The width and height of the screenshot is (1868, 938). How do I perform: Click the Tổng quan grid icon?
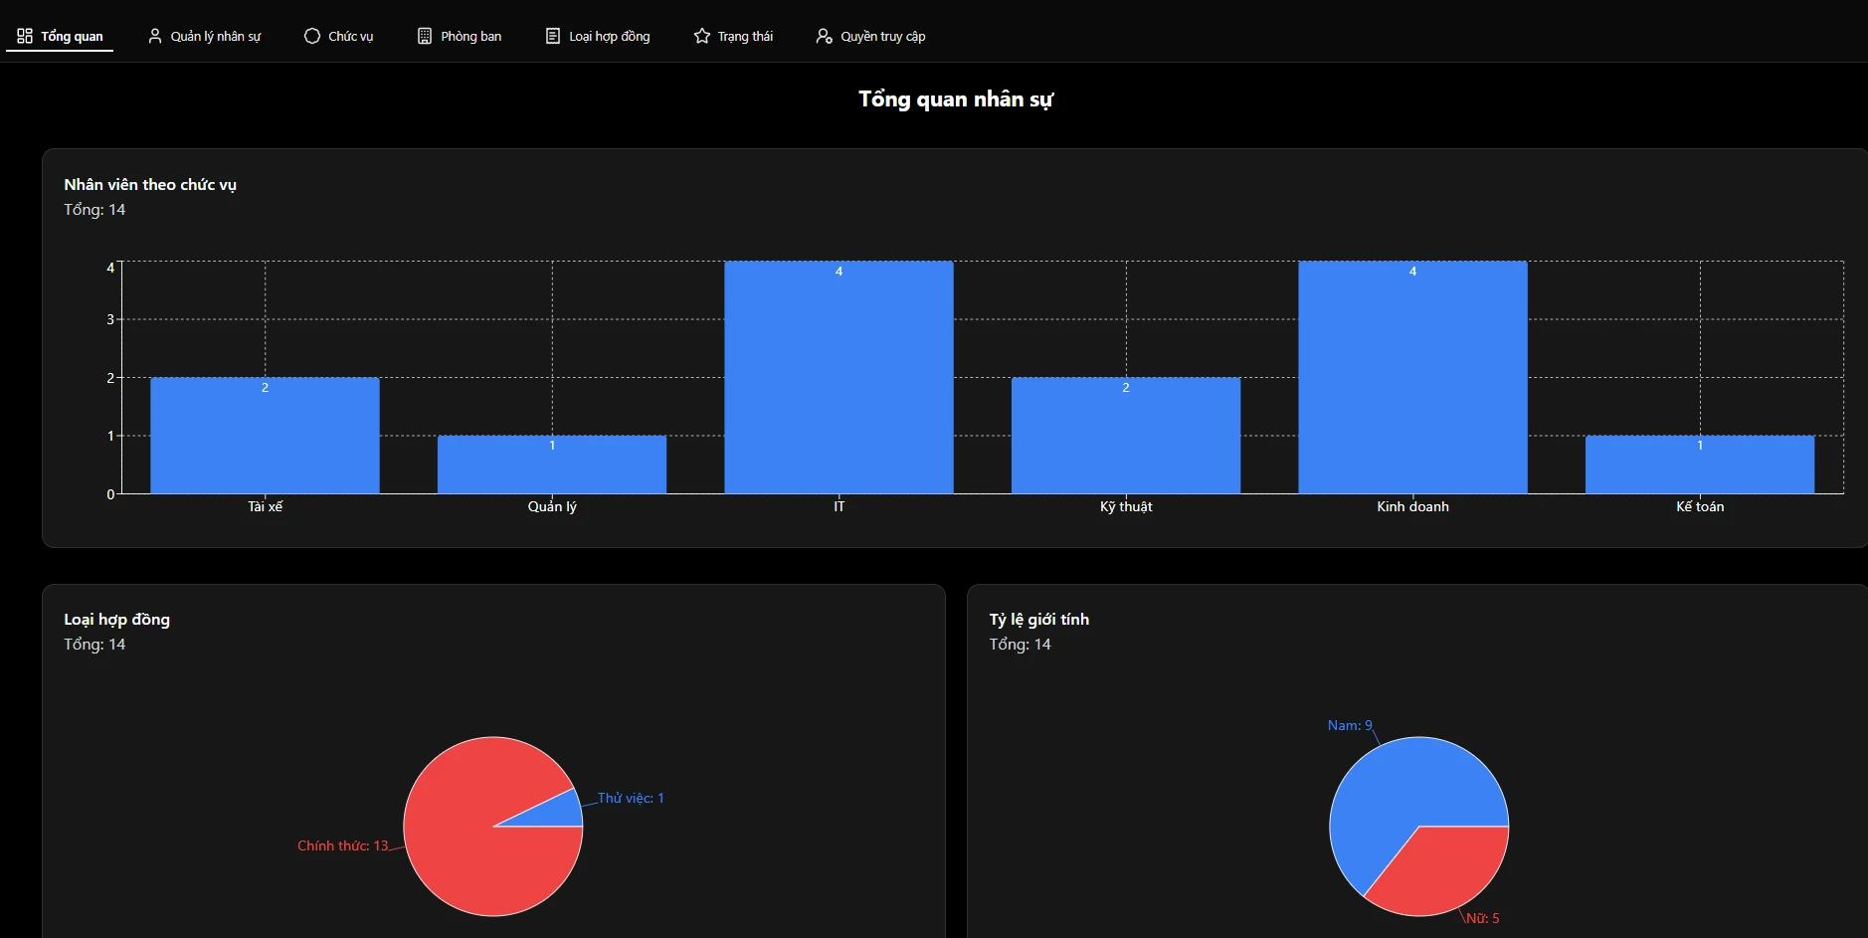(x=25, y=36)
